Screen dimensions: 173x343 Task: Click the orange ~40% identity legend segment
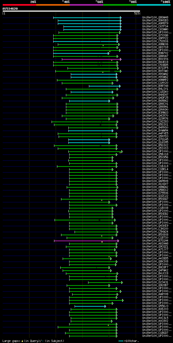[x=53, y=5]
